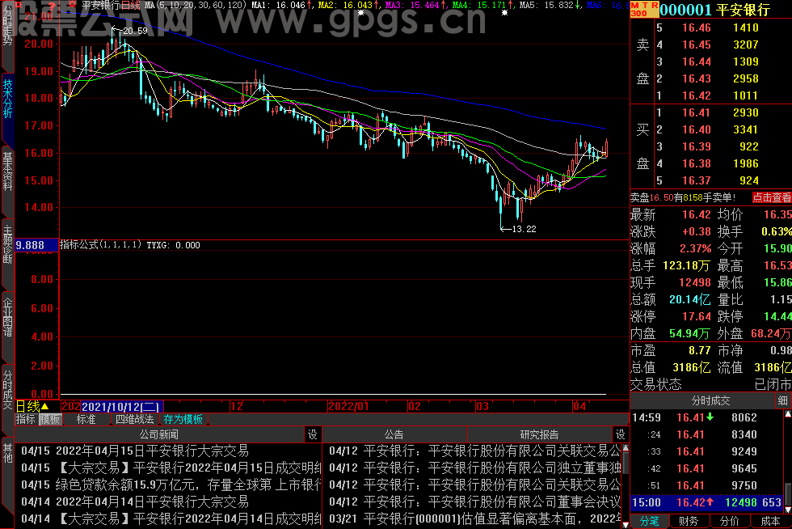Image resolution: width=792 pixels, height=529 pixels.
Task: Click the 点击查看 link
Action: (x=772, y=197)
